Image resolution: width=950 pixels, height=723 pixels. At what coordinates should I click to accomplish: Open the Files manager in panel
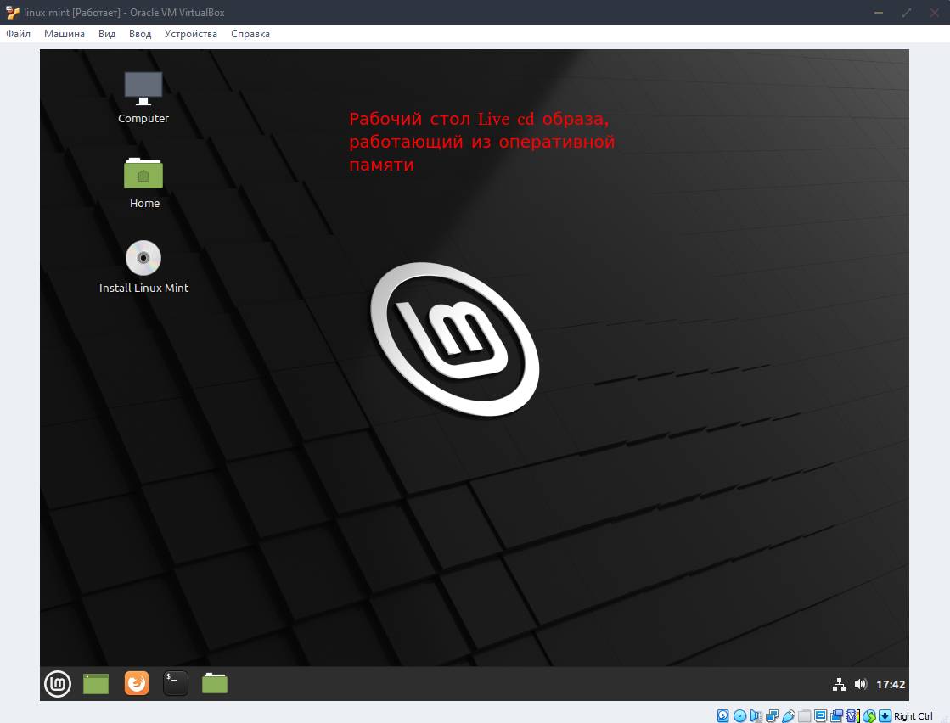tap(215, 683)
